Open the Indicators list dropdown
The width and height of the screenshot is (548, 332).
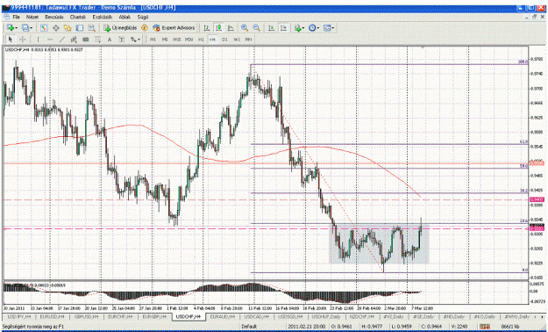[x=299, y=28]
